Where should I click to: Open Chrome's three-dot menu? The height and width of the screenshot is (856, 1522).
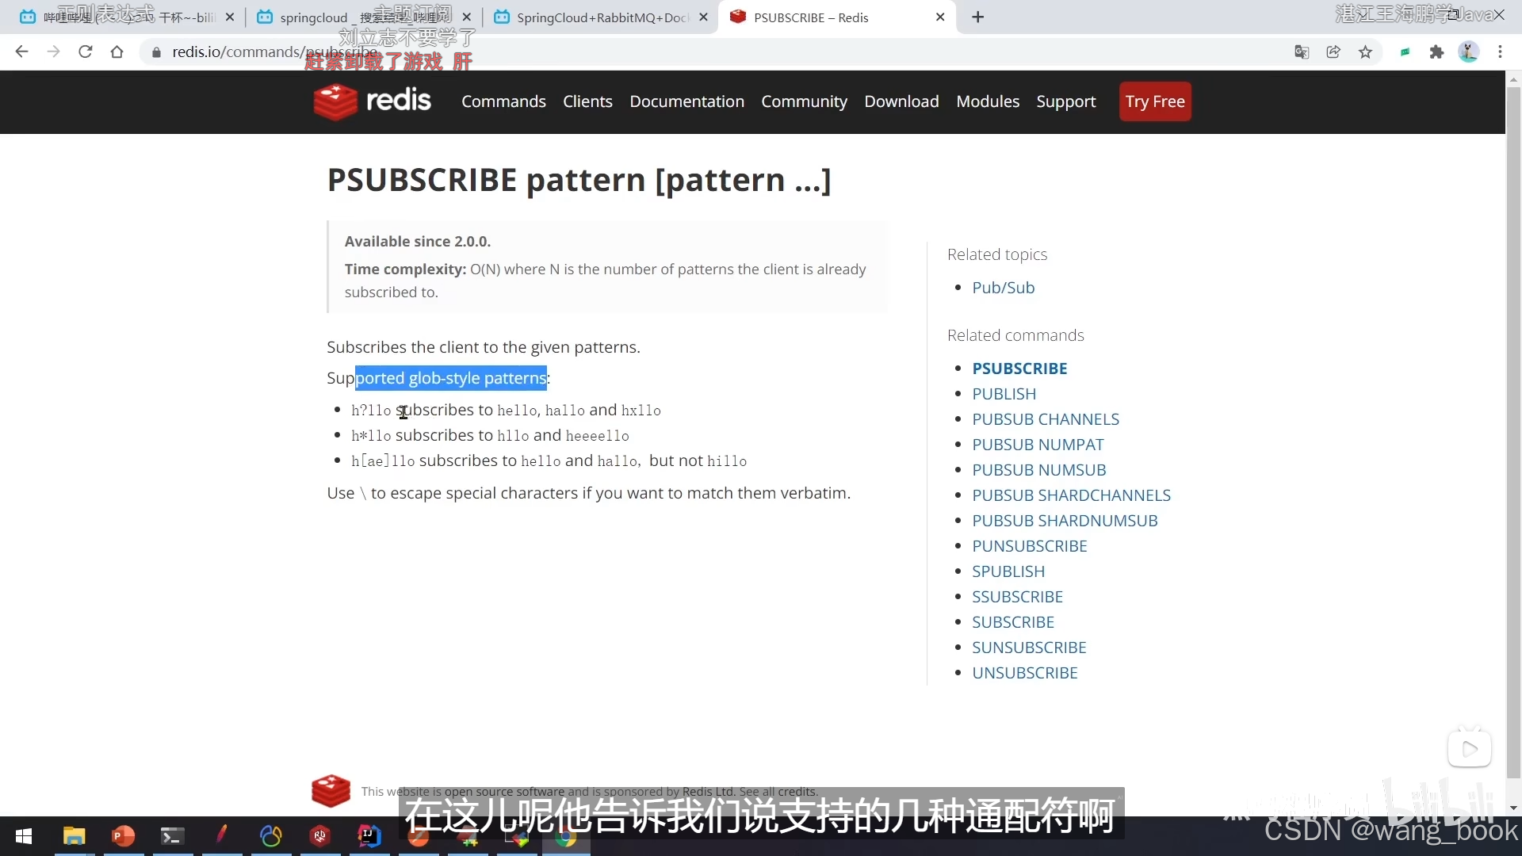(x=1500, y=52)
